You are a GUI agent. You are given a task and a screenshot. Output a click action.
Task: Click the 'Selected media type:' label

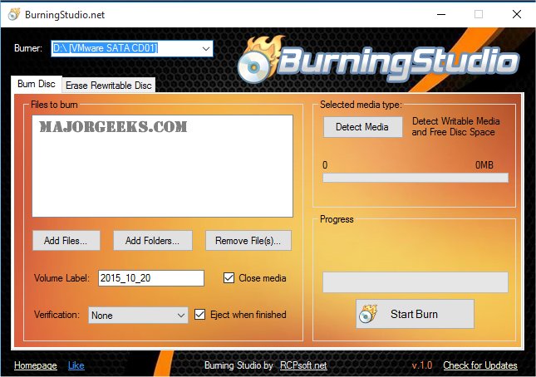[361, 105]
